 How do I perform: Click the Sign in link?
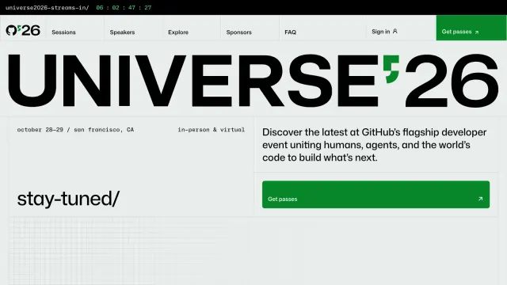[384, 32]
